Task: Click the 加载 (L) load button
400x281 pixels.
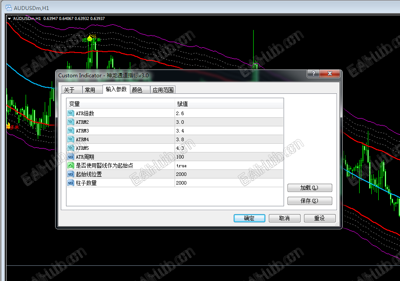Action: [310, 188]
